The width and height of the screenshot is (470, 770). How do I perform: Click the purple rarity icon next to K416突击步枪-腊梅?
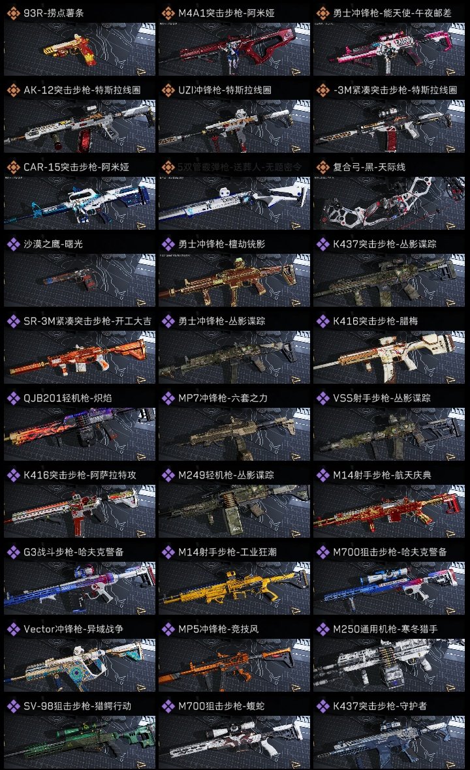pyautogui.click(x=322, y=321)
